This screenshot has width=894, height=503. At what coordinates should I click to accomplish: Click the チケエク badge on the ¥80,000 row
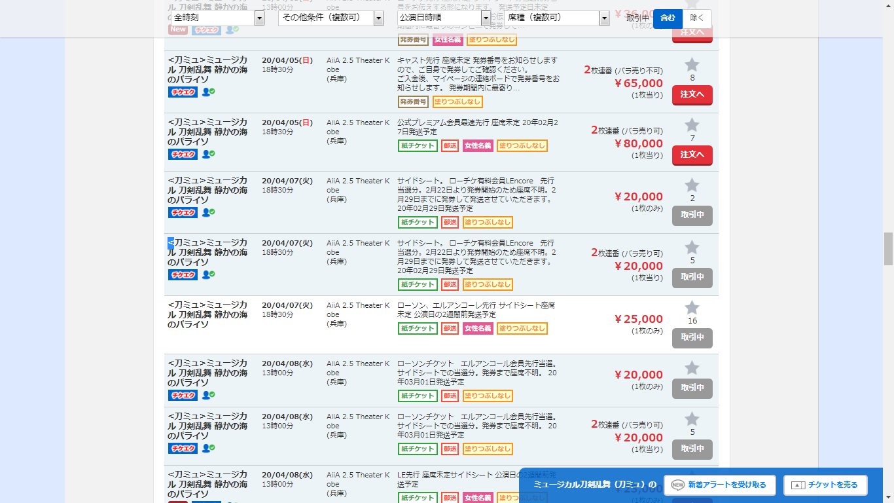183,154
